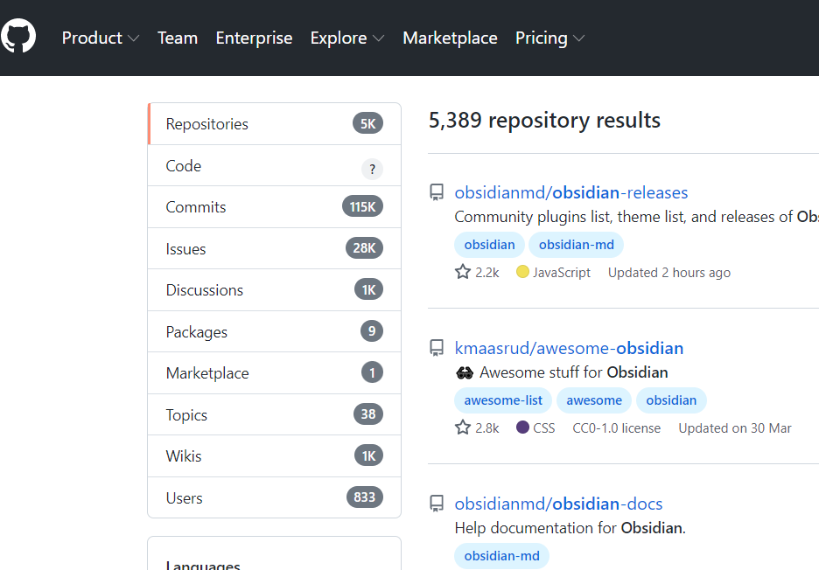Open the GitHub Octocat logo home
The width and height of the screenshot is (819, 570).
17,37
